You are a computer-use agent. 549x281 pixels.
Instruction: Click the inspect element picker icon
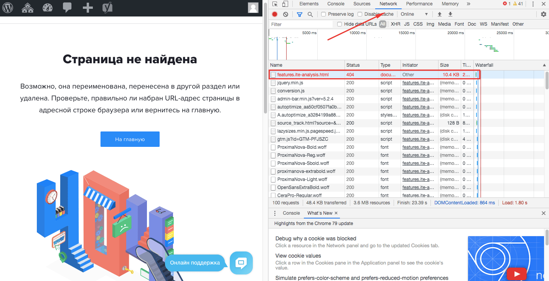(275, 4)
